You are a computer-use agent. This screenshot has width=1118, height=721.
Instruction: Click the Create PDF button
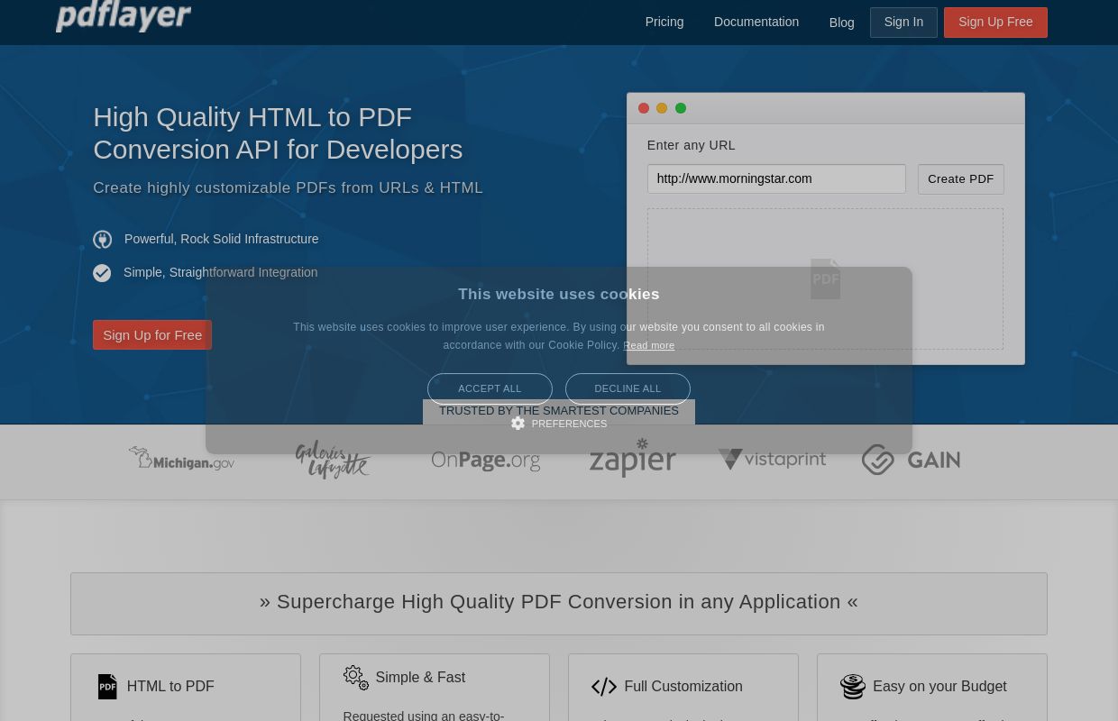tap(961, 179)
